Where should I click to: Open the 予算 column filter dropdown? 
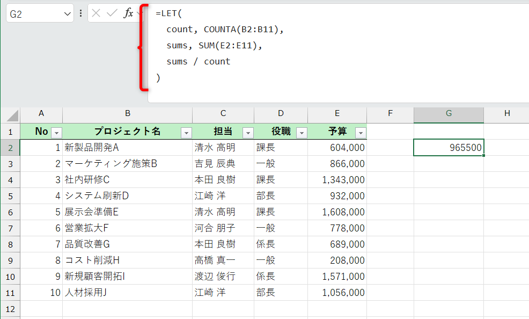click(359, 132)
